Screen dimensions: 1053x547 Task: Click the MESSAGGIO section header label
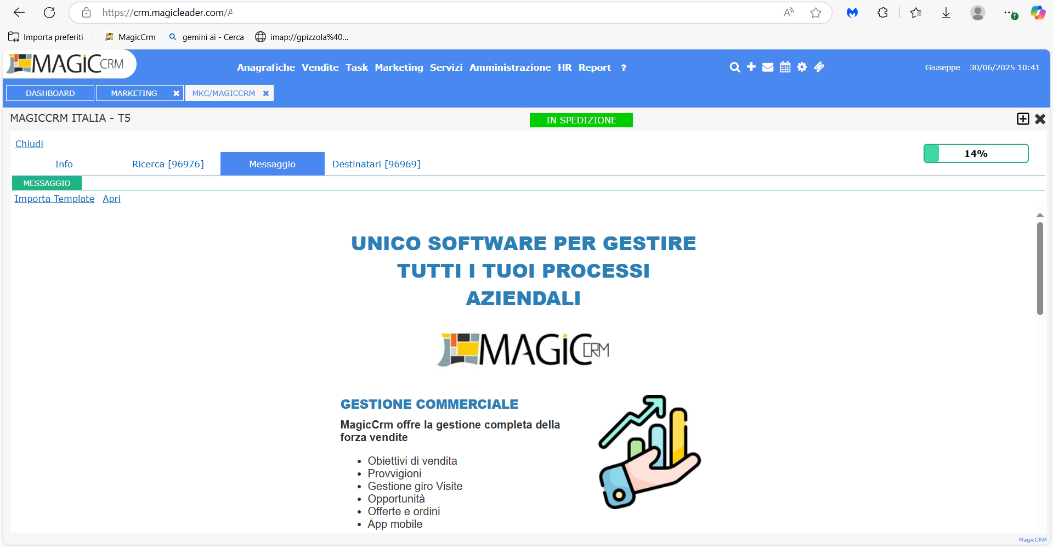click(47, 183)
